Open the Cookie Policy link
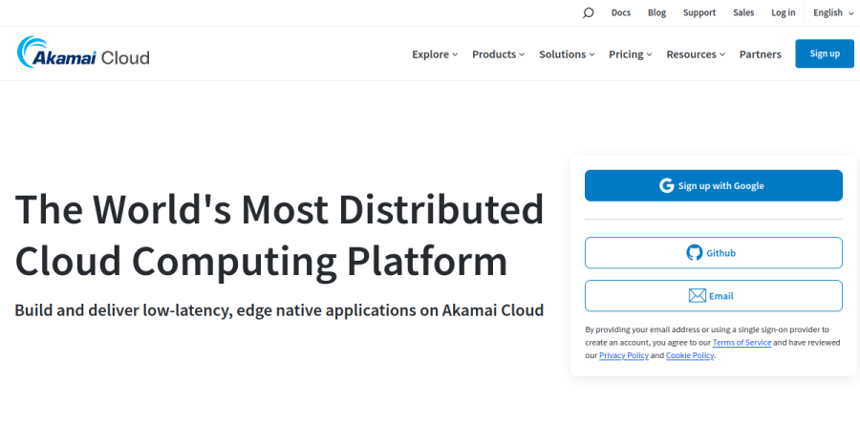 [690, 355]
